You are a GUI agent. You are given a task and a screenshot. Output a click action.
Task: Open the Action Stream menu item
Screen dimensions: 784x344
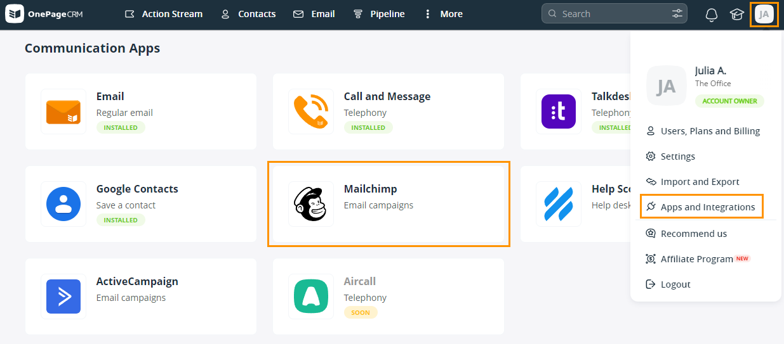[164, 14]
